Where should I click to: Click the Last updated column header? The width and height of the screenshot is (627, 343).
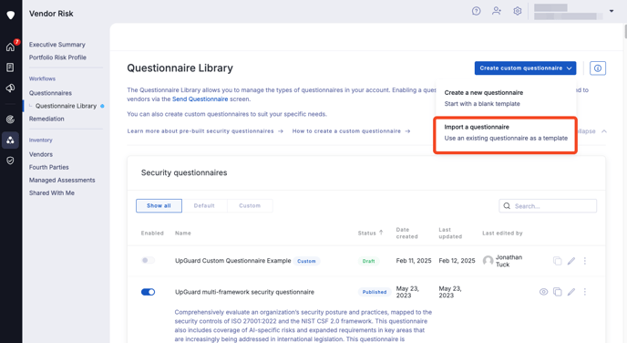(450, 233)
